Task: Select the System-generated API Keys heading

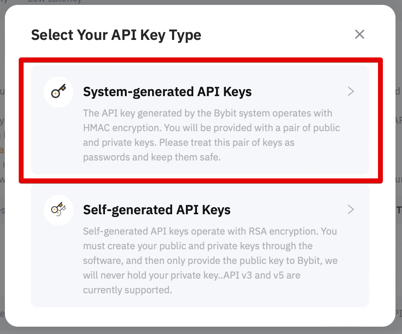Action: (x=167, y=92)
